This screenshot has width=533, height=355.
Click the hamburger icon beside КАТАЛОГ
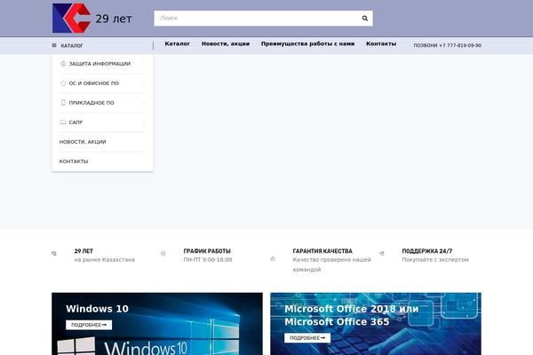pyautogui.click(x=54, y=45)
